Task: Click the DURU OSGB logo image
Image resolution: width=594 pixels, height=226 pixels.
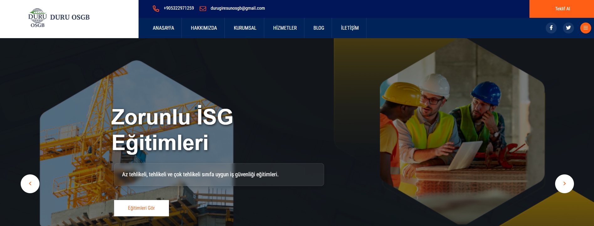Action: (37, 18)
